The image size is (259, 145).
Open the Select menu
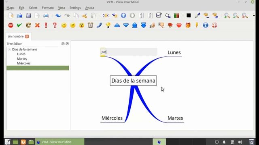coord(33,8)
